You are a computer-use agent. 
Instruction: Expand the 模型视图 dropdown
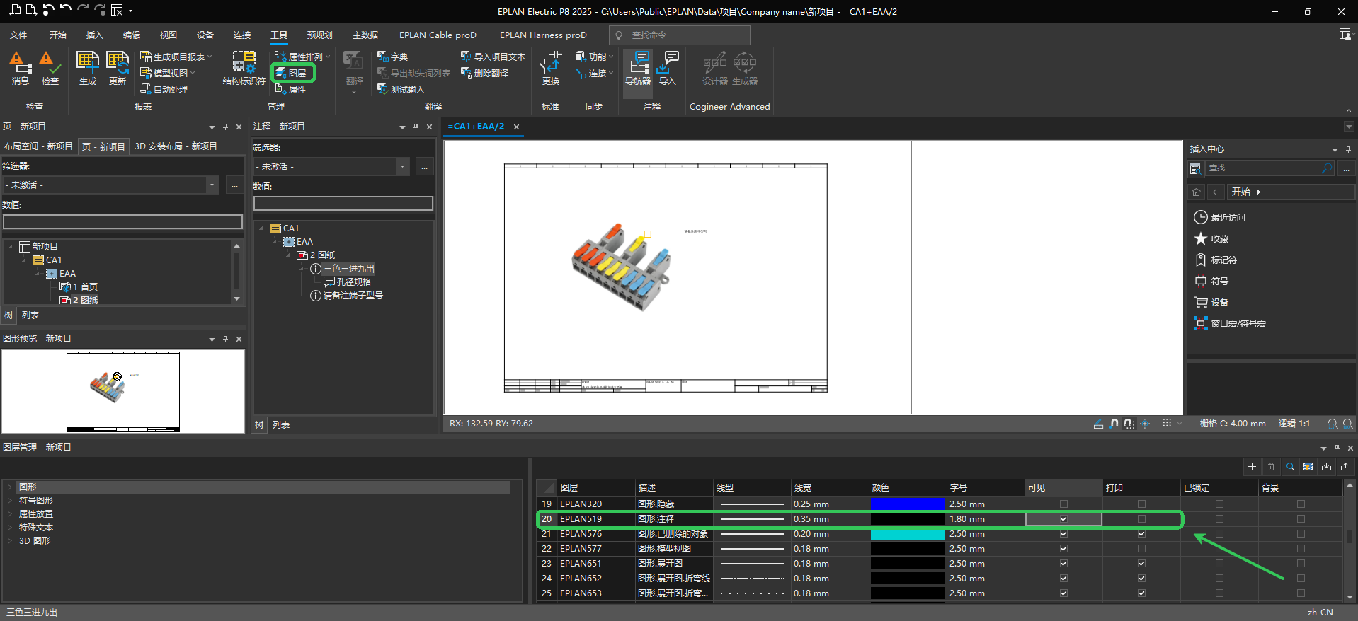pyautogui.click(x=193, y=73)
